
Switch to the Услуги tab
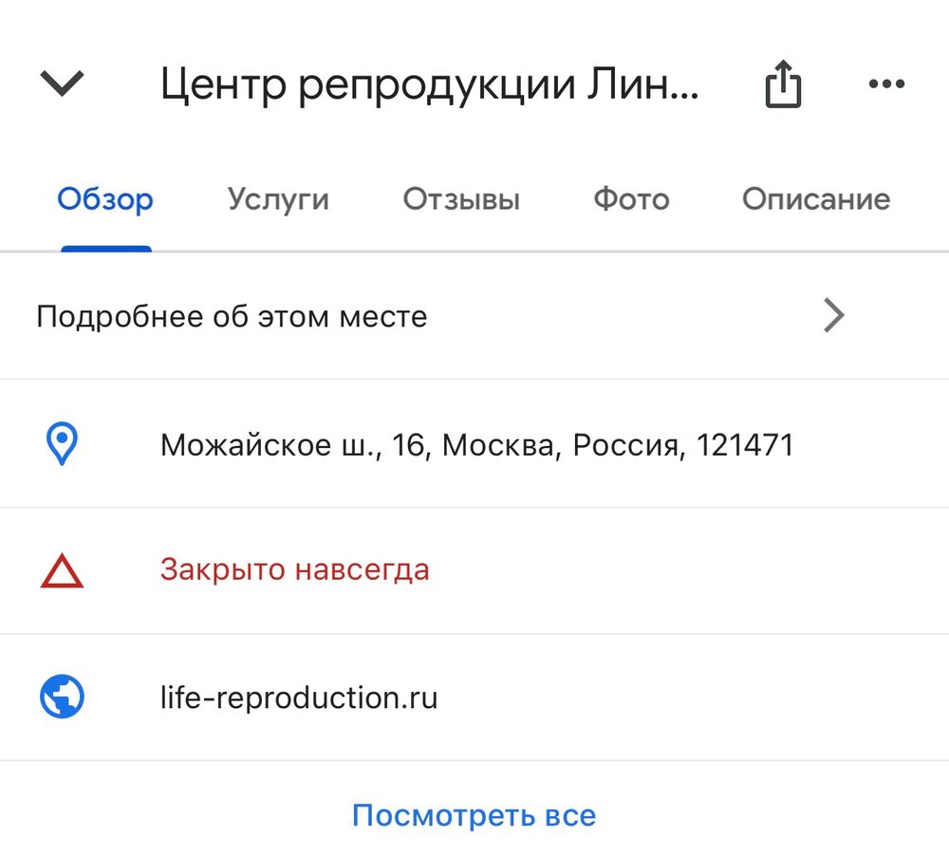(277, 199)
